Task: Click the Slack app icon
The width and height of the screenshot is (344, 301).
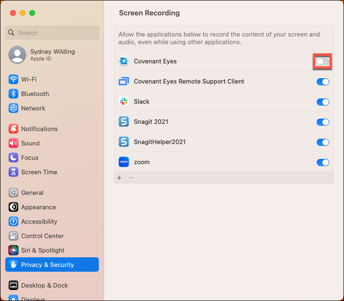Action: pos(124,101)
